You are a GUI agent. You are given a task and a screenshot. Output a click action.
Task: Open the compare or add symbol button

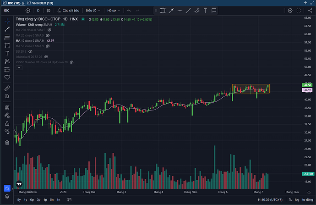tap(28, 10)
